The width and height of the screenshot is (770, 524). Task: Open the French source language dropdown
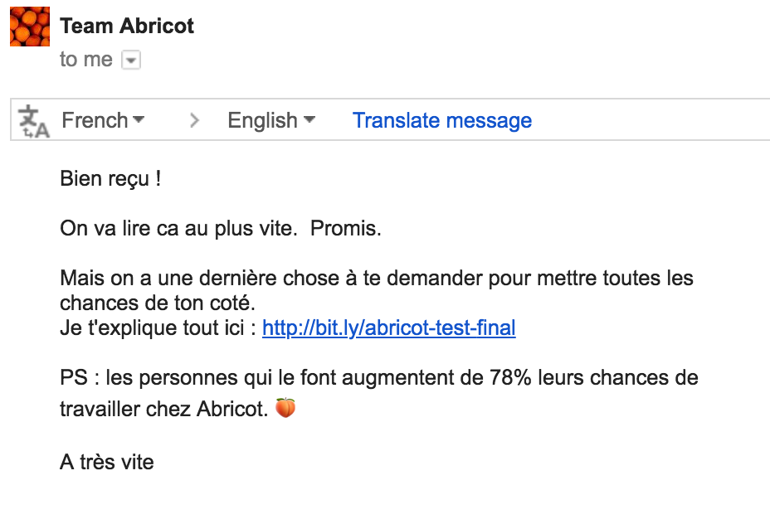click(x=103, y=120)
